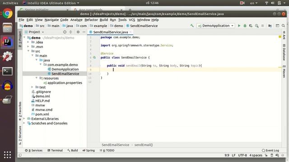Toggle the 7: Structure side tab
The image size is (289, 162).
click(x=20, y=135)
